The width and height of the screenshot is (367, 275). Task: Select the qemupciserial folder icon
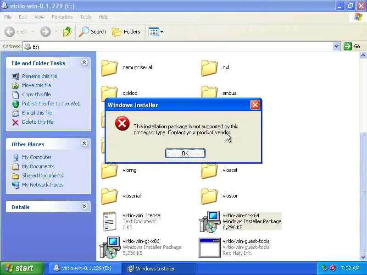tap(109, 68)
